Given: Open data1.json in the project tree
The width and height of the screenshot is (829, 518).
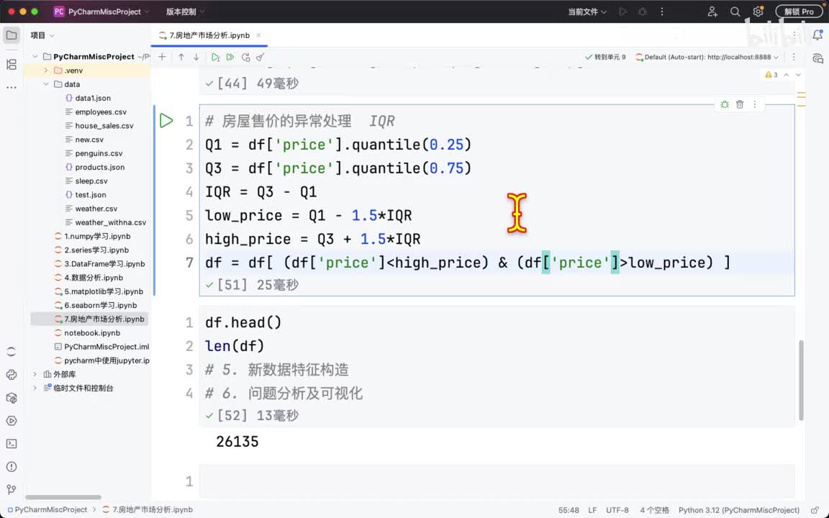Looking at the screenshot, I should click(x=93, y=98).
